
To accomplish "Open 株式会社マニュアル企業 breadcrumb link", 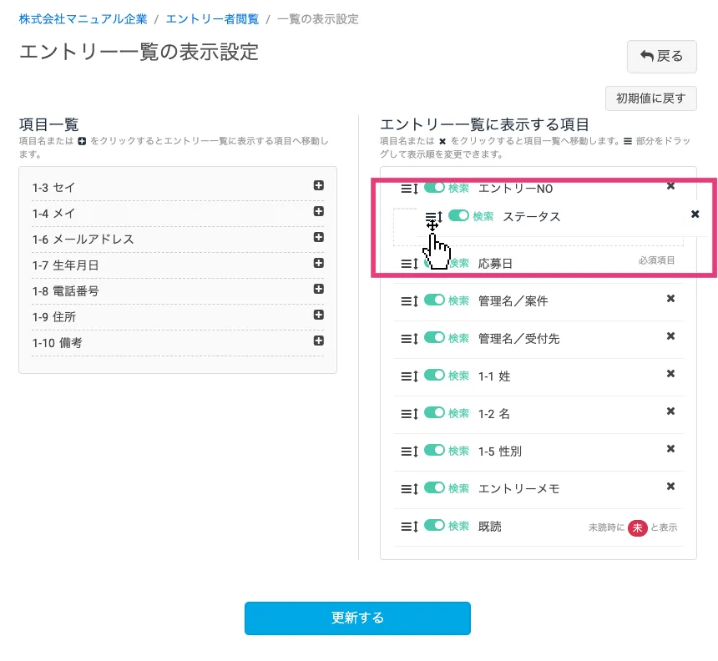I will [83, 18].
